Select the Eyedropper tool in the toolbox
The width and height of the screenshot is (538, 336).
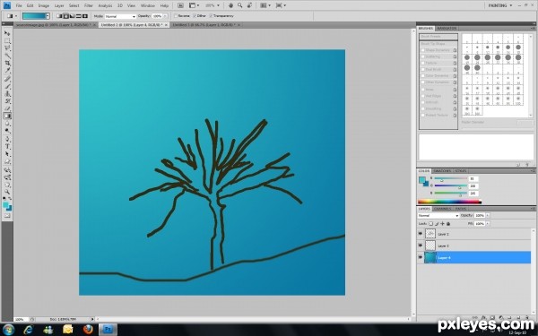coord(7,71)
